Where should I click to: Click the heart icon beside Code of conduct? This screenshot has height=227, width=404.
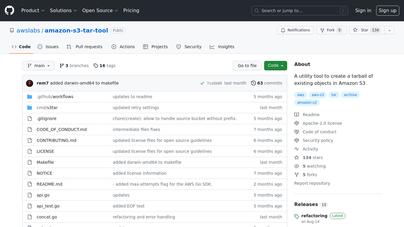[297, 132]
